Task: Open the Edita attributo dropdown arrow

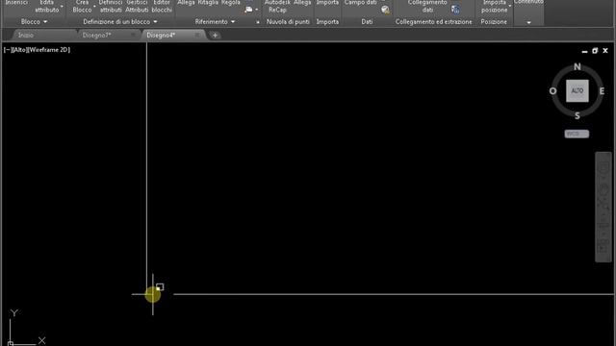Action: [62, 6]
